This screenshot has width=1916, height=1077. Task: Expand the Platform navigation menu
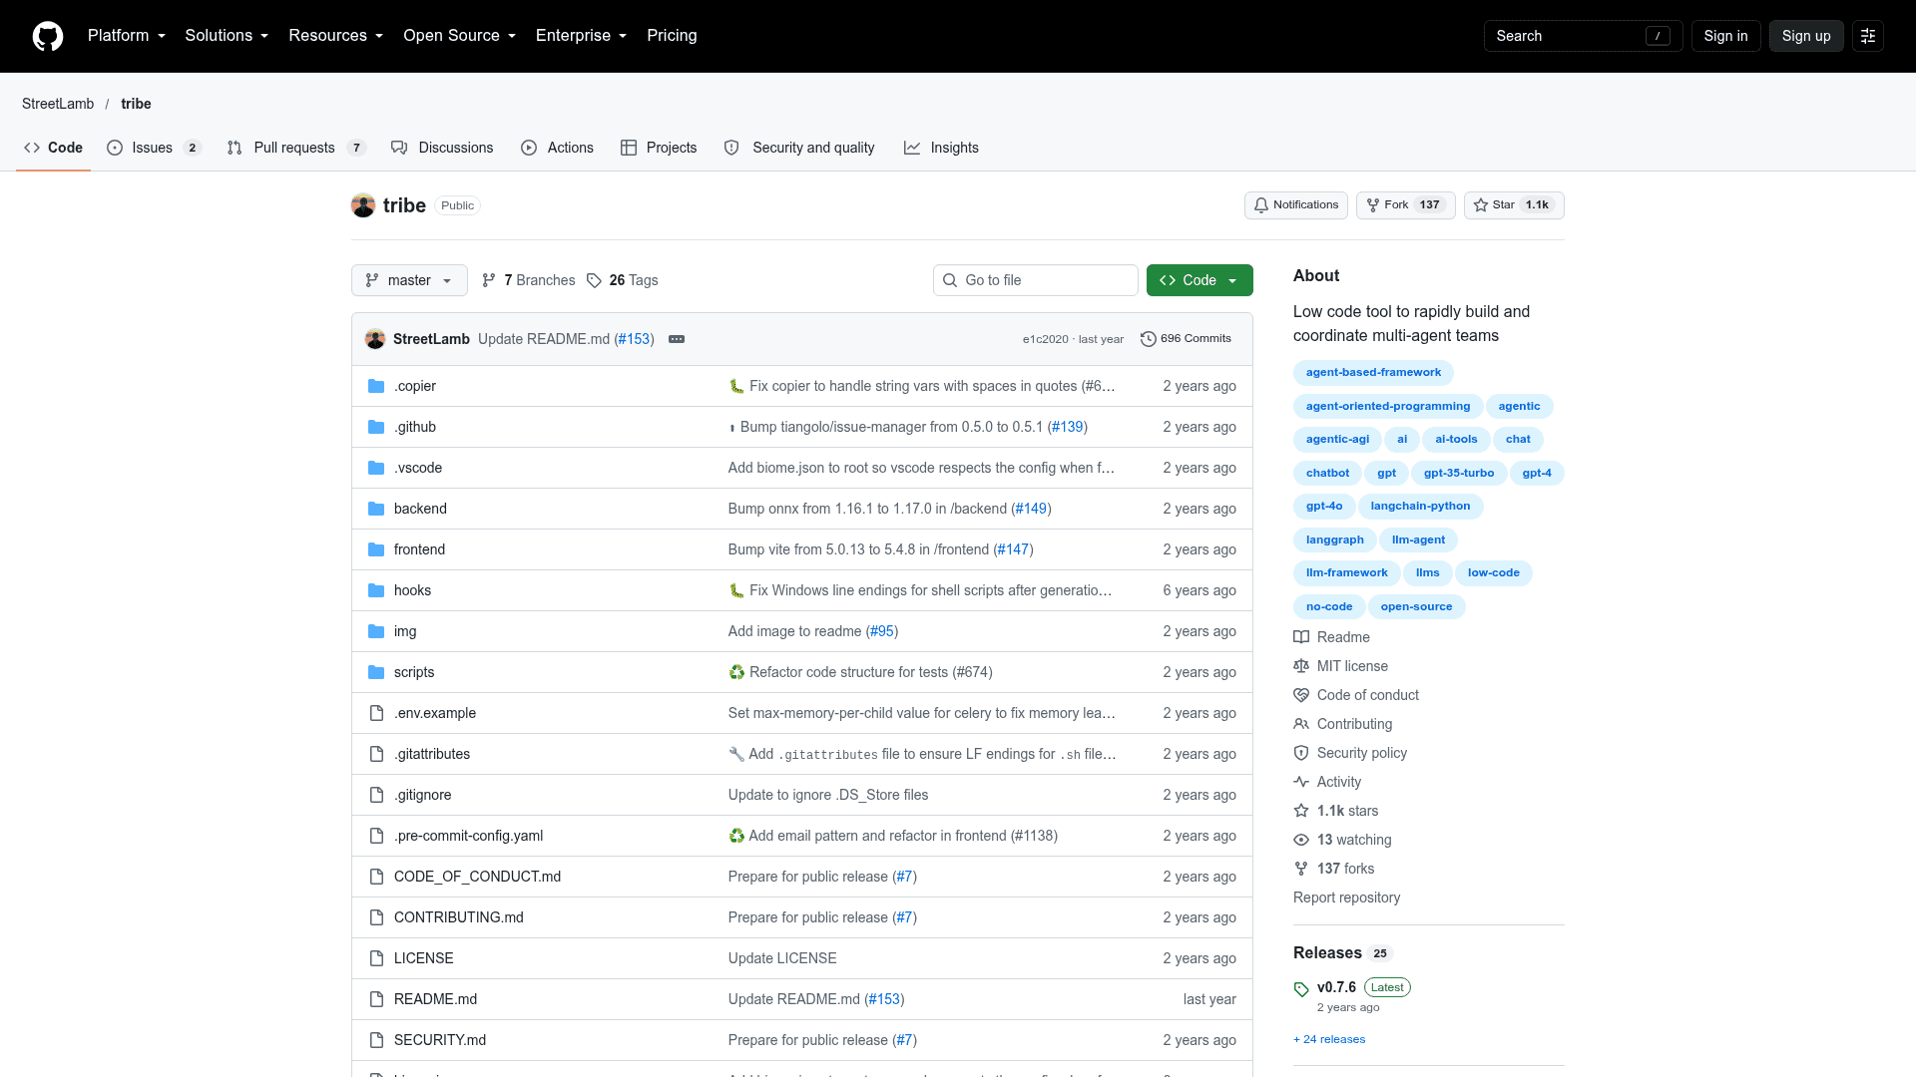127,36
